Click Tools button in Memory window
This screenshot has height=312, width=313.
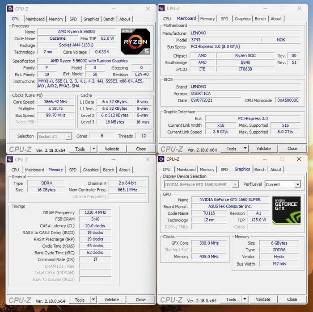[80, 300]
